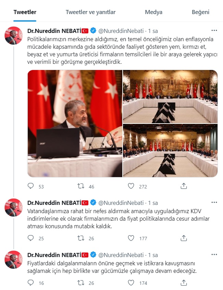Open Dr.Nureddin NEBATİ name on second tweet
Screen dimensions: 223x290
tap(54, 203)
